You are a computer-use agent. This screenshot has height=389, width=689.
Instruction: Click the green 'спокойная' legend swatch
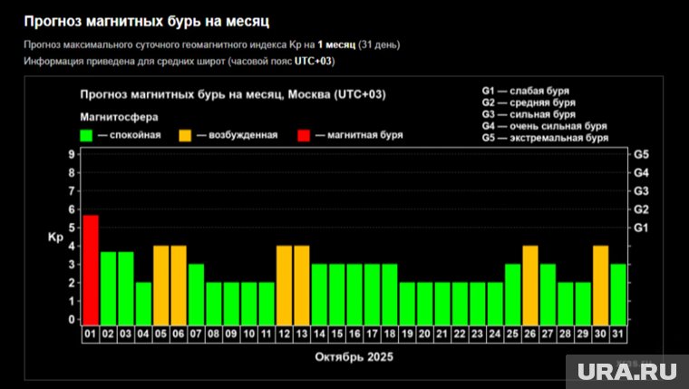86,135
